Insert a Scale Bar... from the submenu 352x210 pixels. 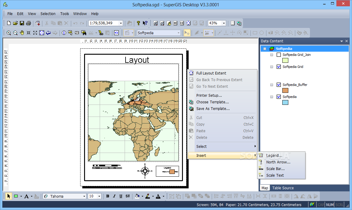click(x=281, y=169)
